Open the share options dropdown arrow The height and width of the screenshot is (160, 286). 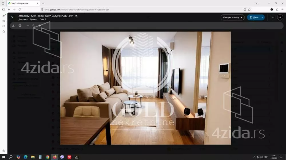[x=262, y=17]
